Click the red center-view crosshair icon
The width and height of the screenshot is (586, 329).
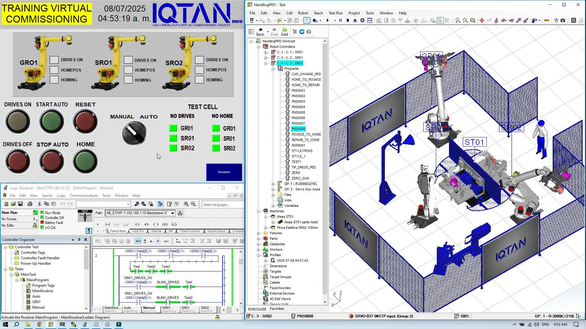click(x=482, y=20)
